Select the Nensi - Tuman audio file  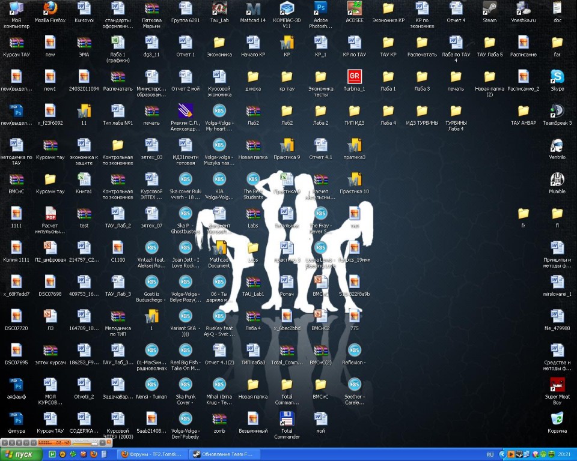pyautogui.click(x=151, y=388)
